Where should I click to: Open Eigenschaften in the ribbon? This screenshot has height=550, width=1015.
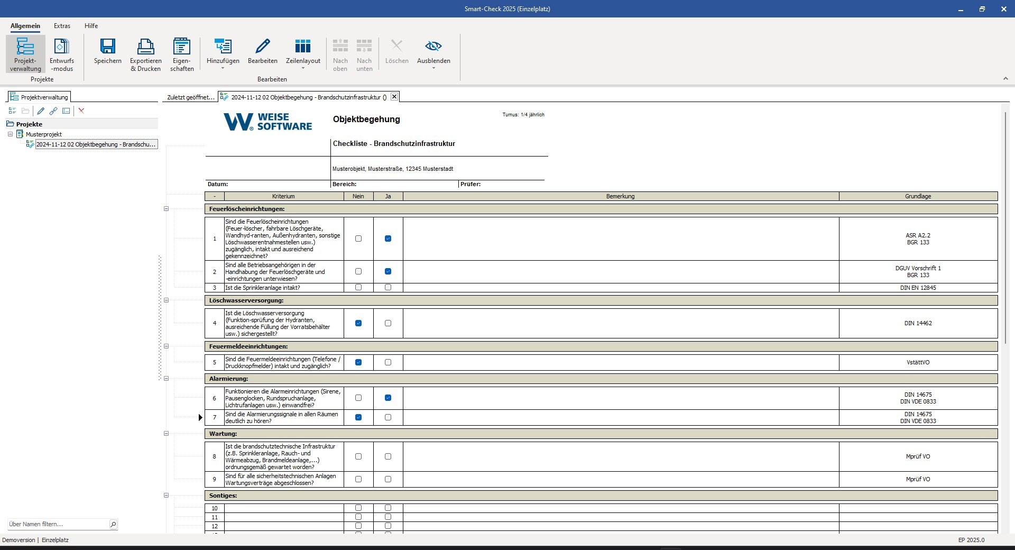click(x=182, y=54)
